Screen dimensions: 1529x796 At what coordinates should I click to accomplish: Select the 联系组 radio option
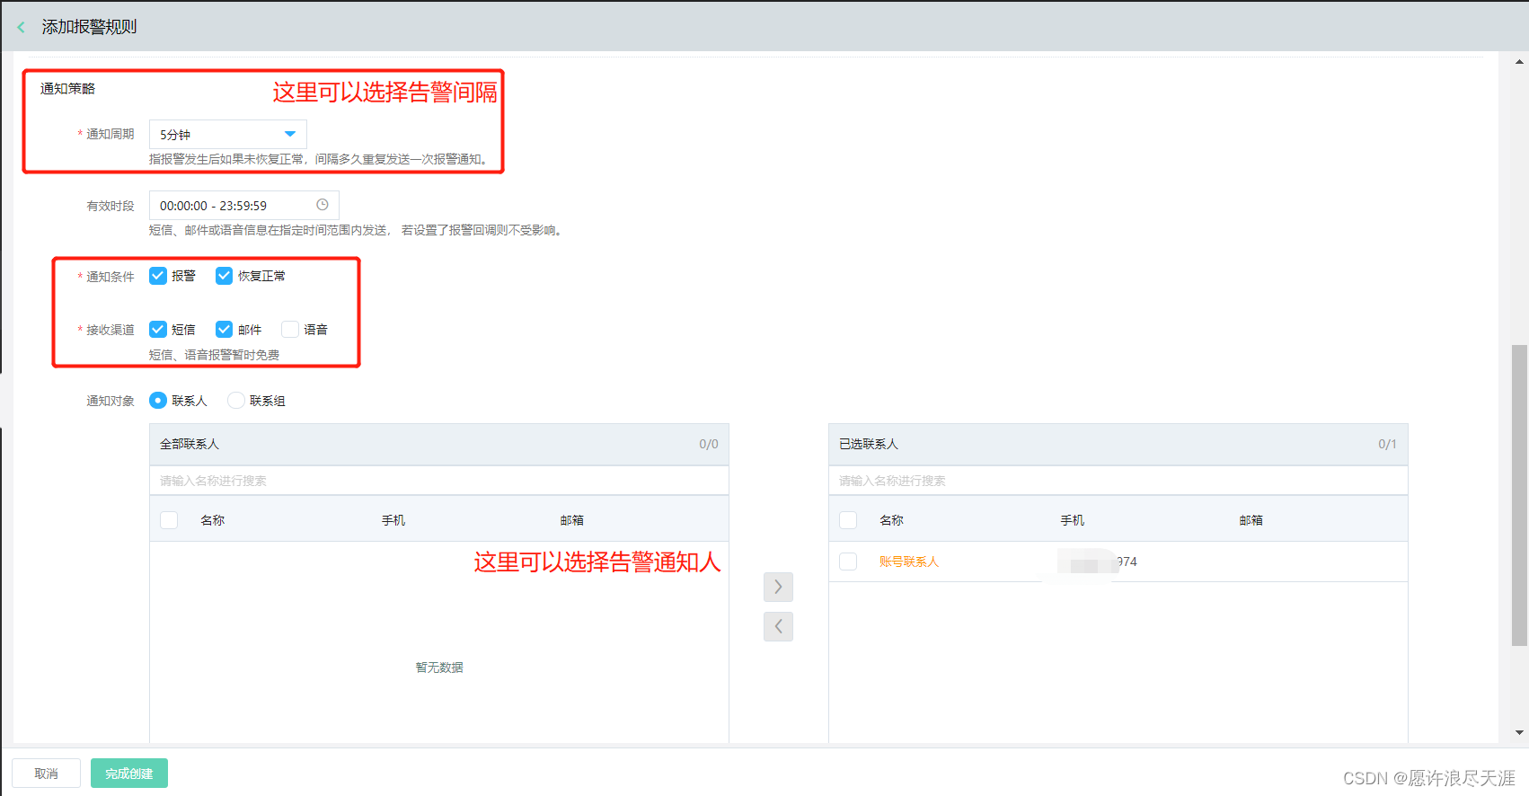(x=236, y=401)
